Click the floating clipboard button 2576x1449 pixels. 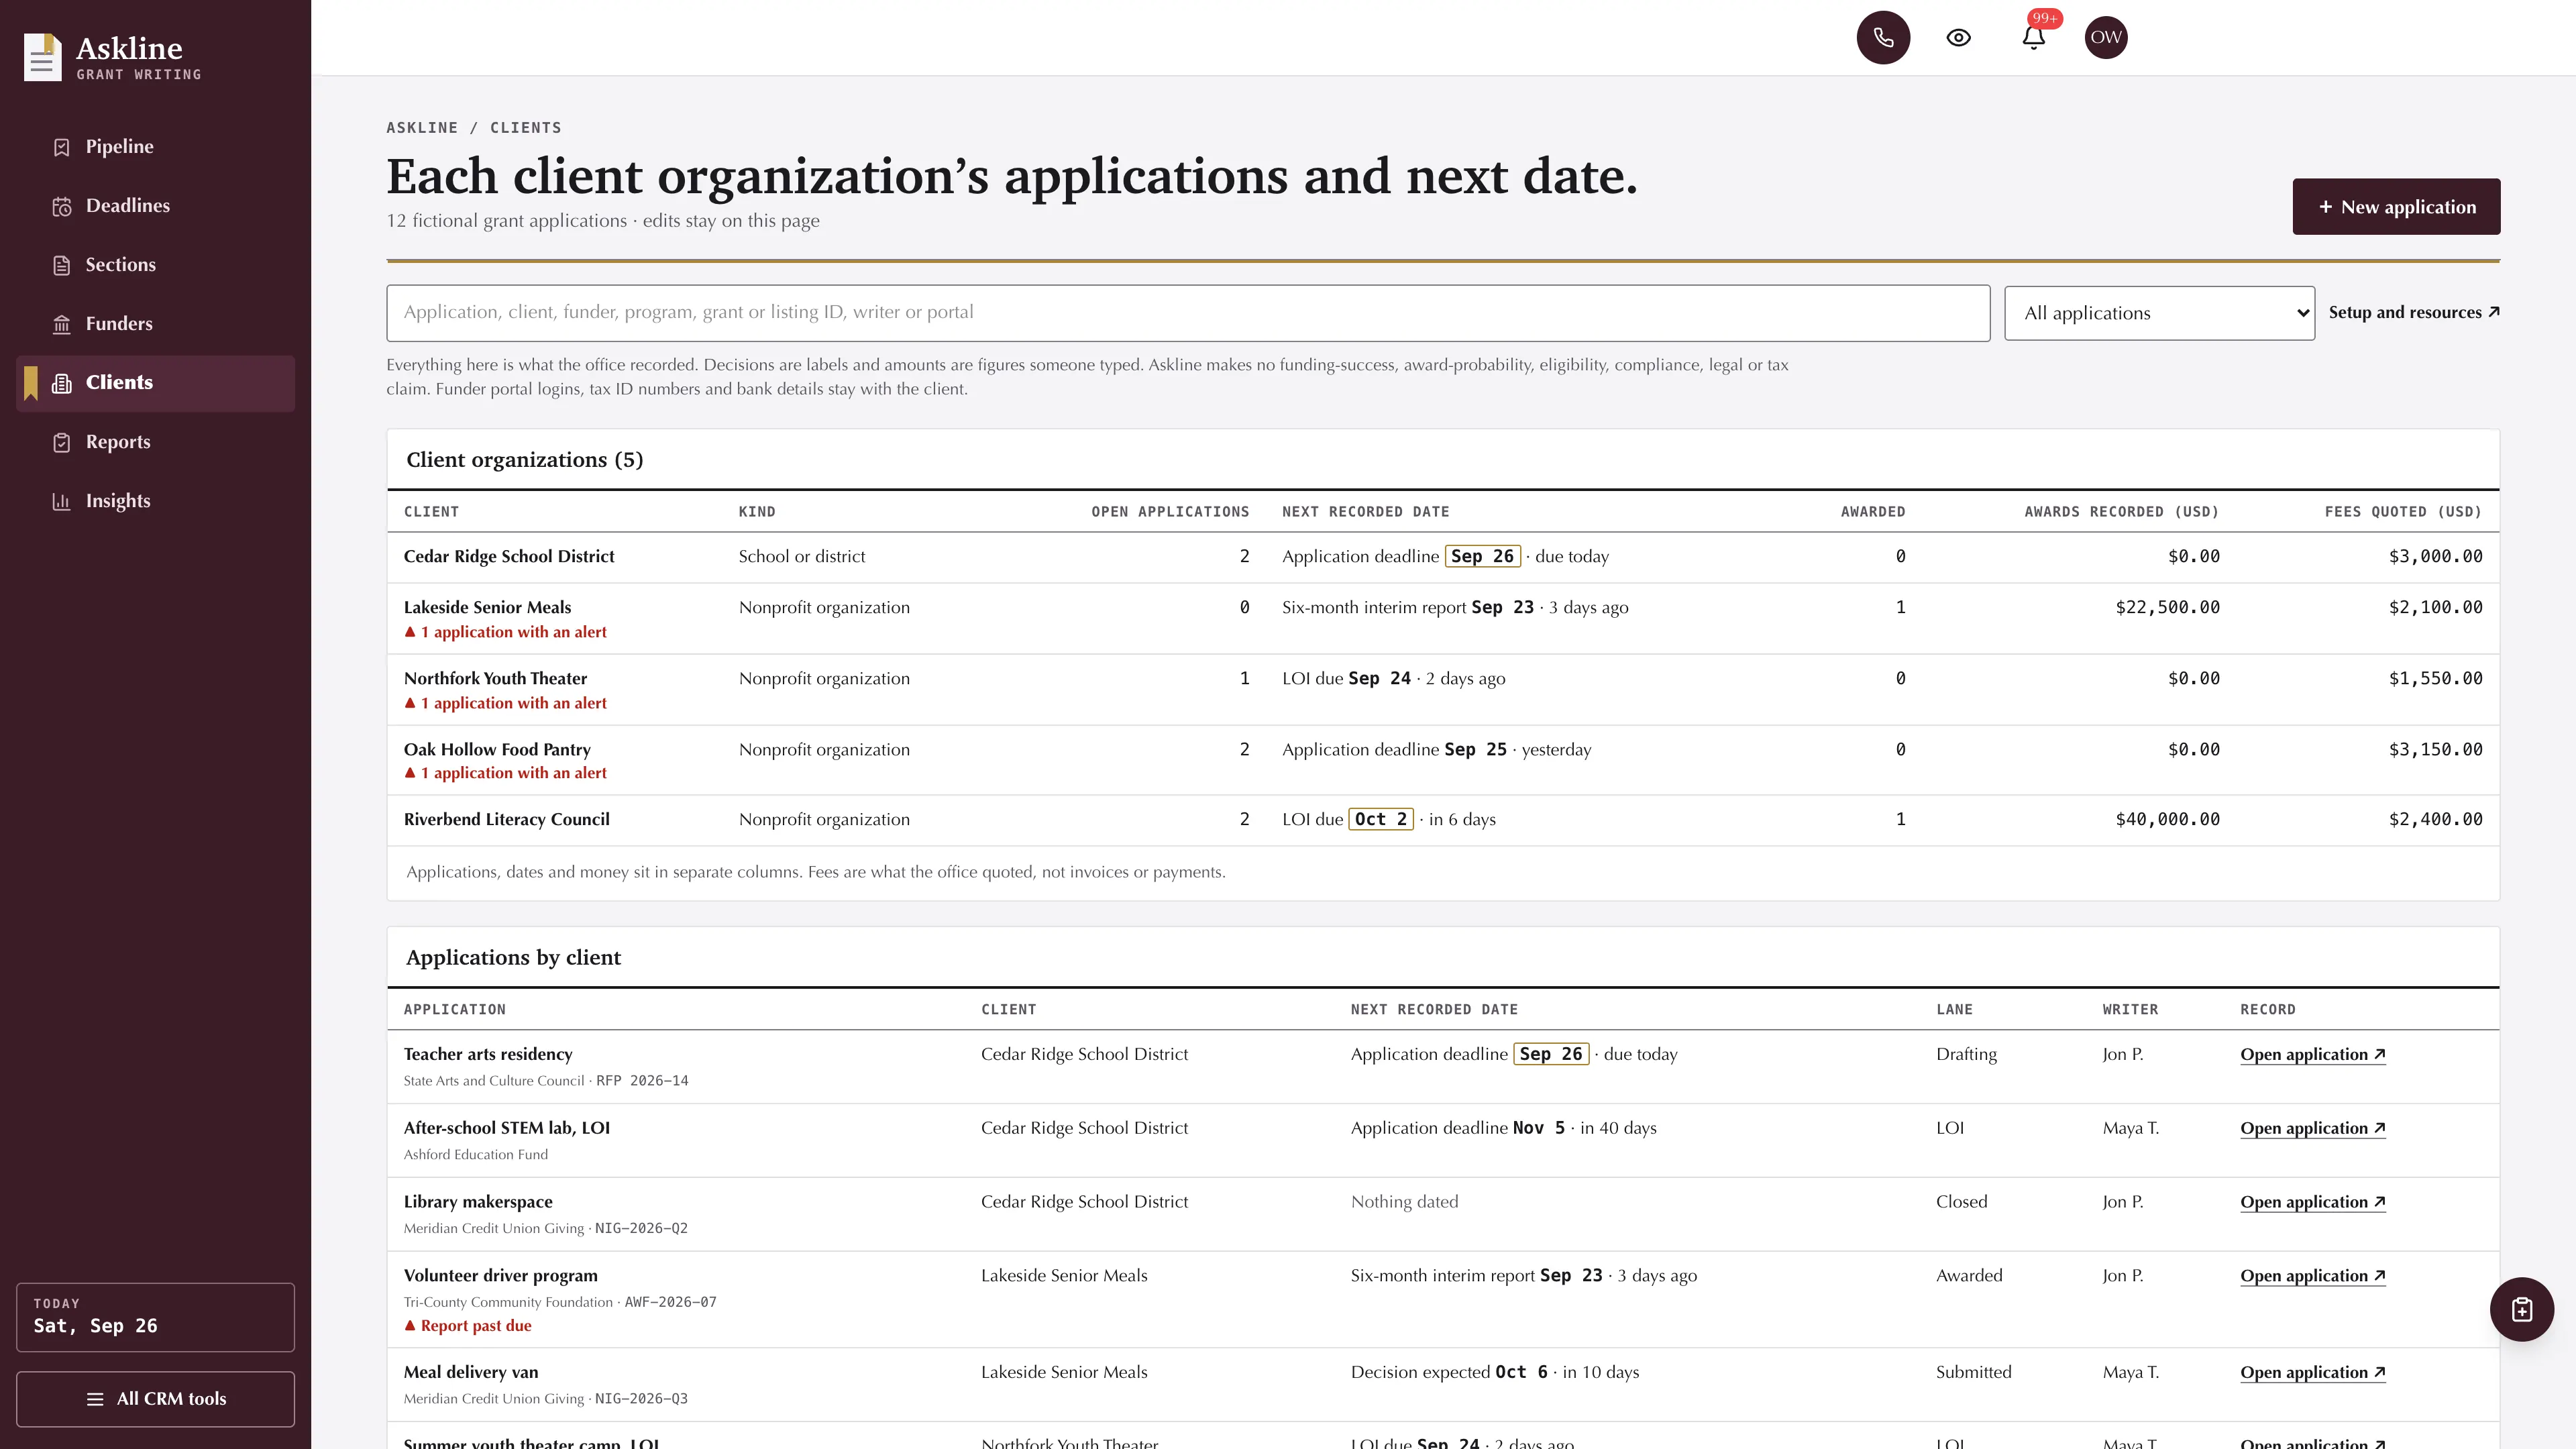pyautogui.click(x=2521, y=1309)
